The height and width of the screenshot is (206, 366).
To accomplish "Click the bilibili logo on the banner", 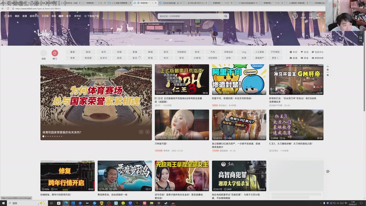I will click(x=45, y=33).
